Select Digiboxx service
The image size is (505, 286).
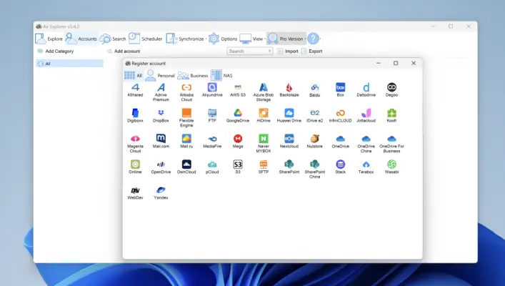click(x=135, y=116)
